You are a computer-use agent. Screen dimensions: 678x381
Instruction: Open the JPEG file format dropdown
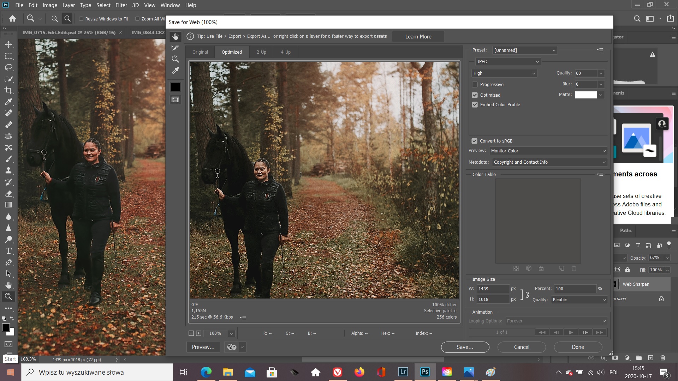click(x=508, y=61)
